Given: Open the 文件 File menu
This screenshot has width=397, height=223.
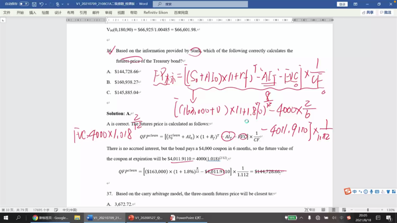Looking at the screenshot, I should click(x=7, y=12).
